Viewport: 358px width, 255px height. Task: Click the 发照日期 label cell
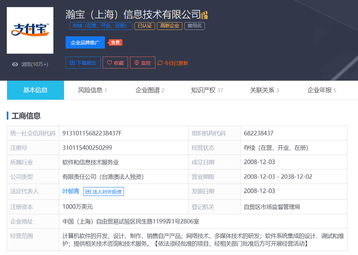[214, 191]
